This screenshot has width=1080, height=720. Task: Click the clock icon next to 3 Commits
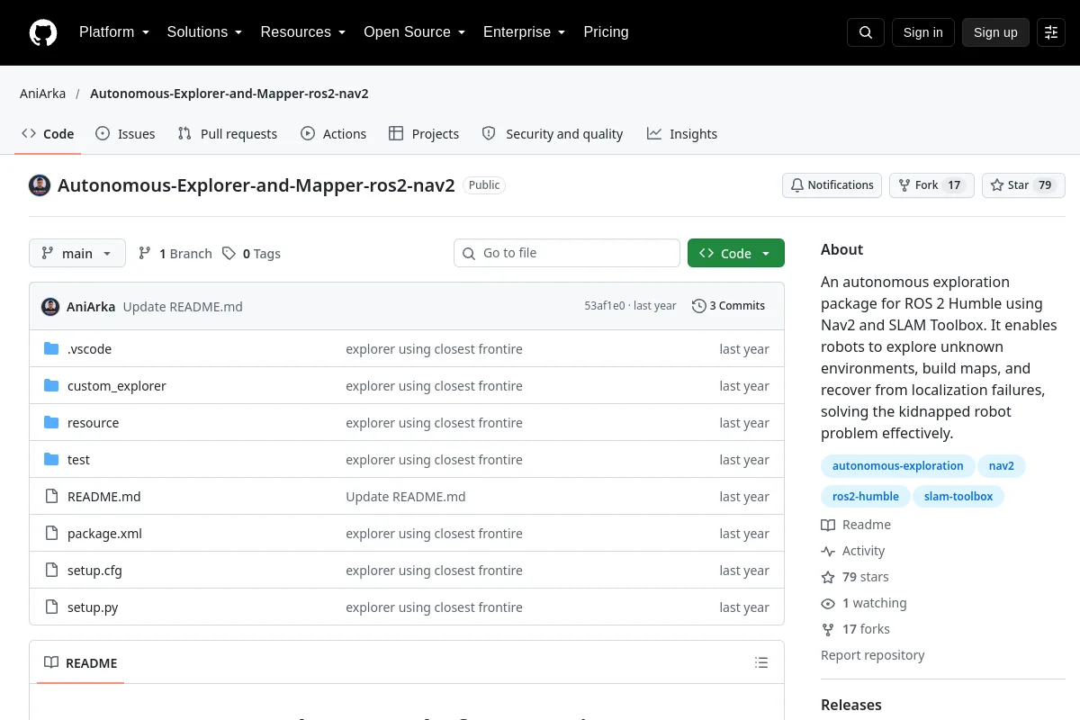pyautogui.click(x=698, y=306)
